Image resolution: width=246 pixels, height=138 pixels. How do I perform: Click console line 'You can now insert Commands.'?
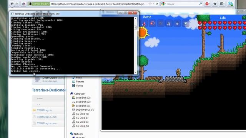pos(32,66)
